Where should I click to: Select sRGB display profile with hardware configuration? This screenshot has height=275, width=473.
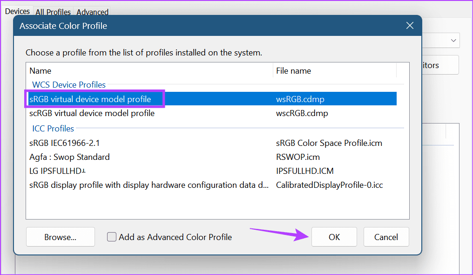coord(211,185)
